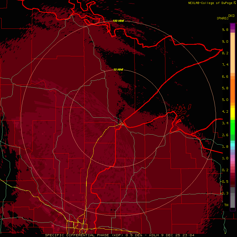Select the -1.3 legend value
237x237 pixels.
(x=224, y=193)
